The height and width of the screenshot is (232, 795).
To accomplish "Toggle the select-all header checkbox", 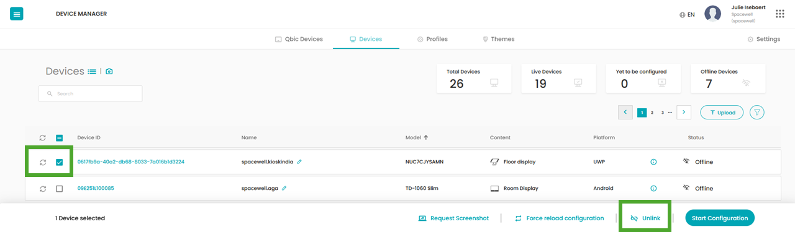I will (x=60, y=137).
